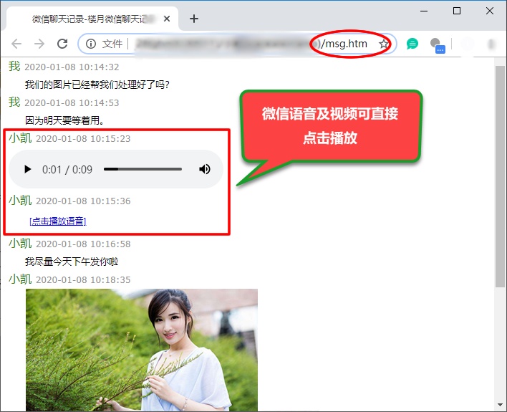Viewport: 507px width, 412px height.
Task: Open the photo of woman in garden
Action: [142, 350]
